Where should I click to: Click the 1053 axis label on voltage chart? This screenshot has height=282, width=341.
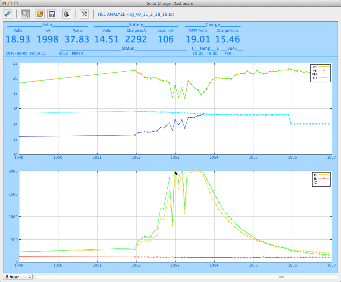(175, 157)
